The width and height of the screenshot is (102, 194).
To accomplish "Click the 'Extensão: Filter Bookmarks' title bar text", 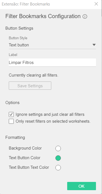I will [x=26, y=4].
